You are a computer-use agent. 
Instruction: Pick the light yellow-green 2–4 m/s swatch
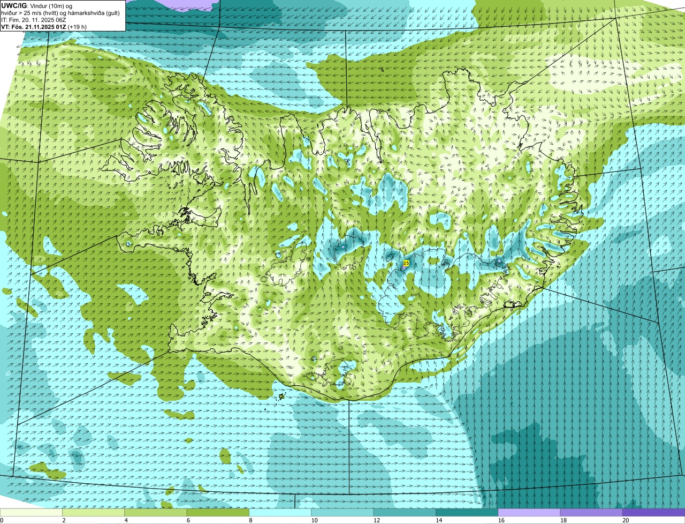94,513
